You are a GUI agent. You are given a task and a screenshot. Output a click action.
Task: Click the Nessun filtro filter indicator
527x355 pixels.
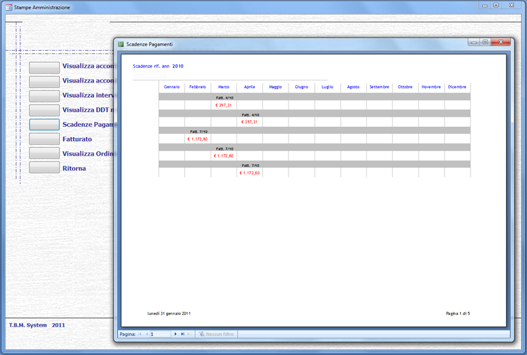217,334
